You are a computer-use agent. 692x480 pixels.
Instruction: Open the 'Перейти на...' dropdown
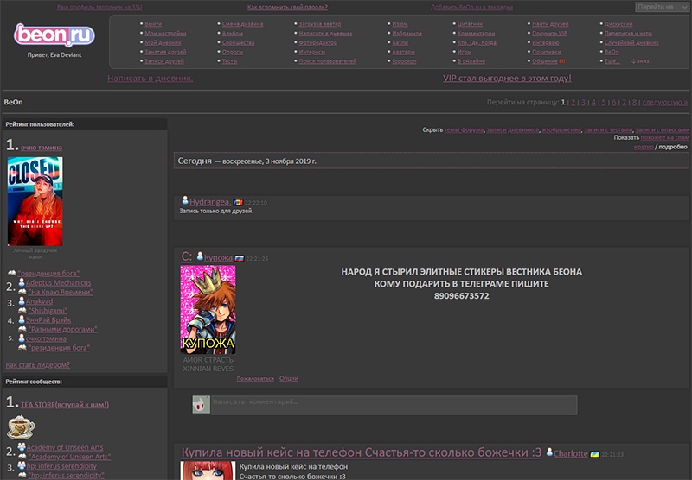(x=662, y=7)
